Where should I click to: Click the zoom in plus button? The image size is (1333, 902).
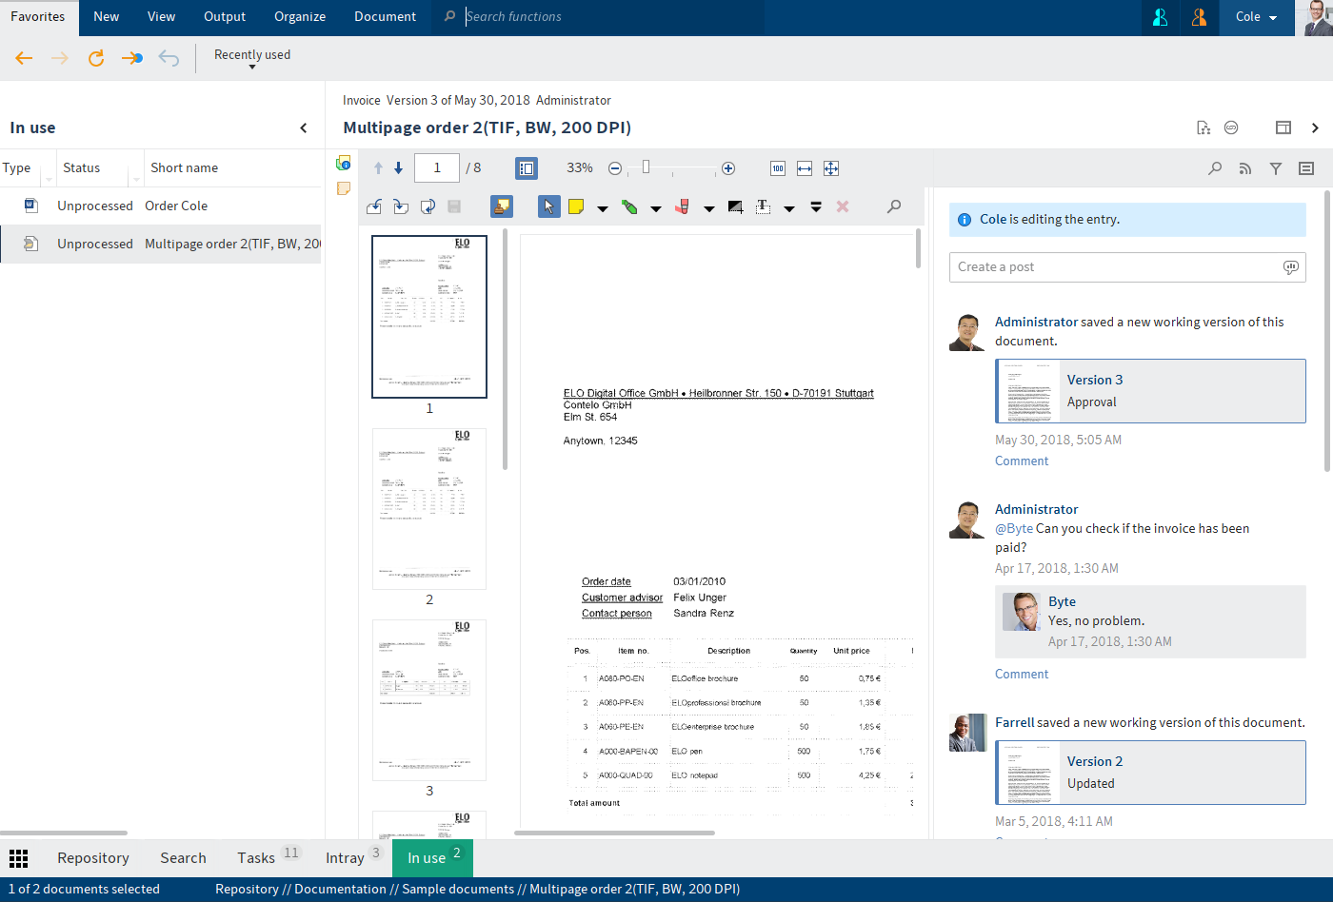point(728,168)
